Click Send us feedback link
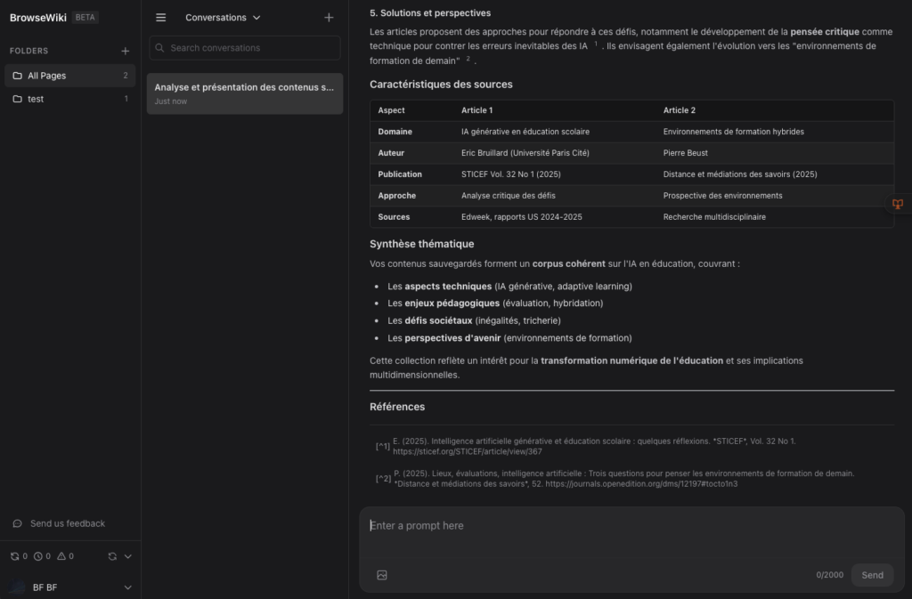The image size is (912, 599). point(67,523)
